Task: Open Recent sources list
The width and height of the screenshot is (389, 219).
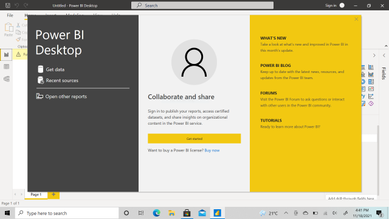Action: tap(58, 80)
